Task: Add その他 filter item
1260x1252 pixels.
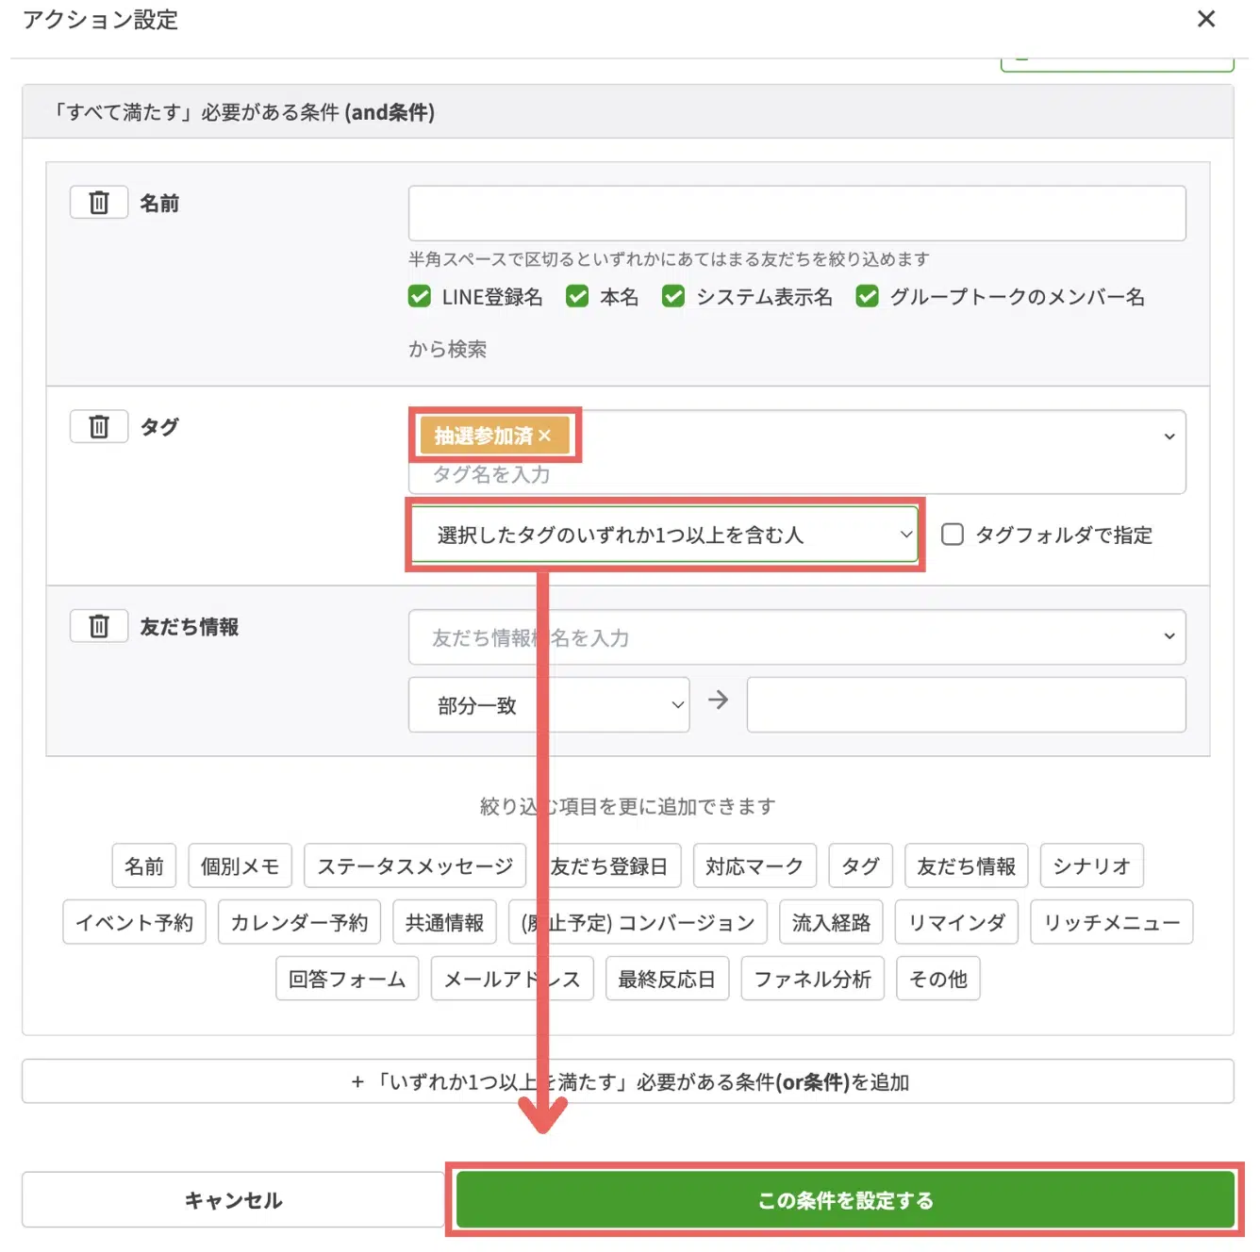Action: point(938,979)
